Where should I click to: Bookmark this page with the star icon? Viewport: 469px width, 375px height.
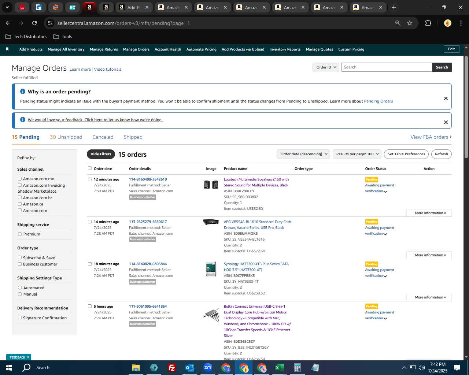[410, 23]
